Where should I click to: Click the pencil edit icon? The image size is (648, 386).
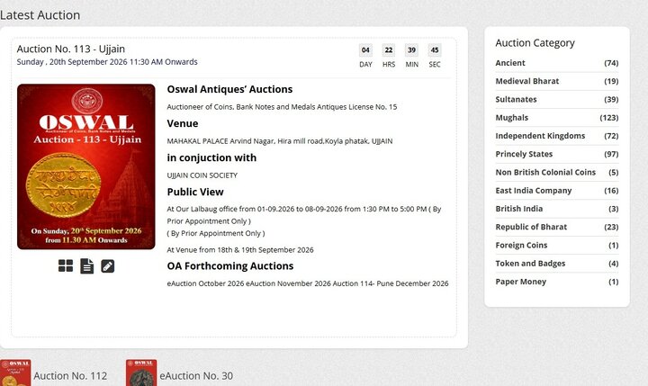pyautogui.click(x=107, y=265)
